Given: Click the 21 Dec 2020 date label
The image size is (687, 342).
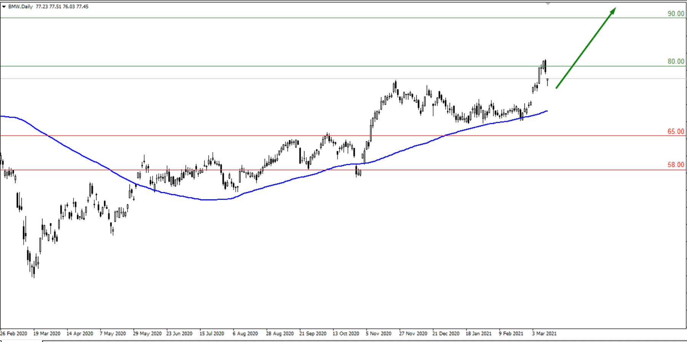Looking at the screenshot, I should pyautogui.click(x=445, y=333).
